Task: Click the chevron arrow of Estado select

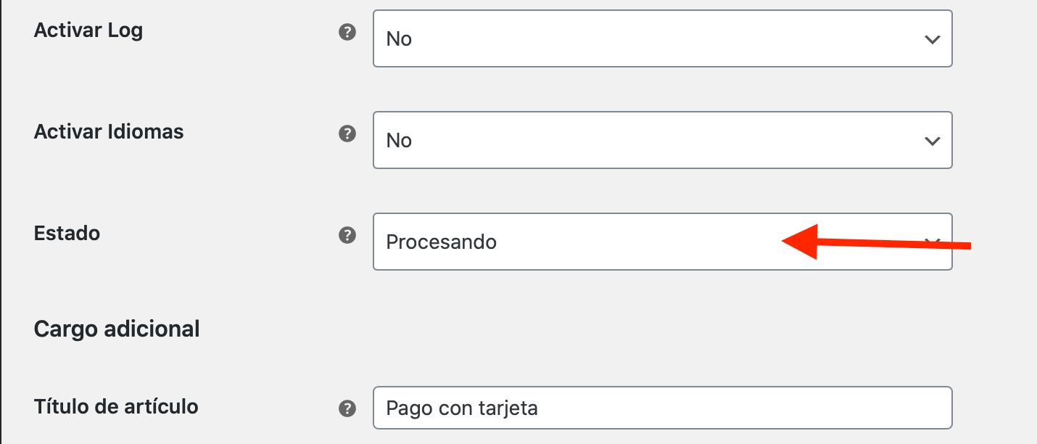Action: click(934, 242)
